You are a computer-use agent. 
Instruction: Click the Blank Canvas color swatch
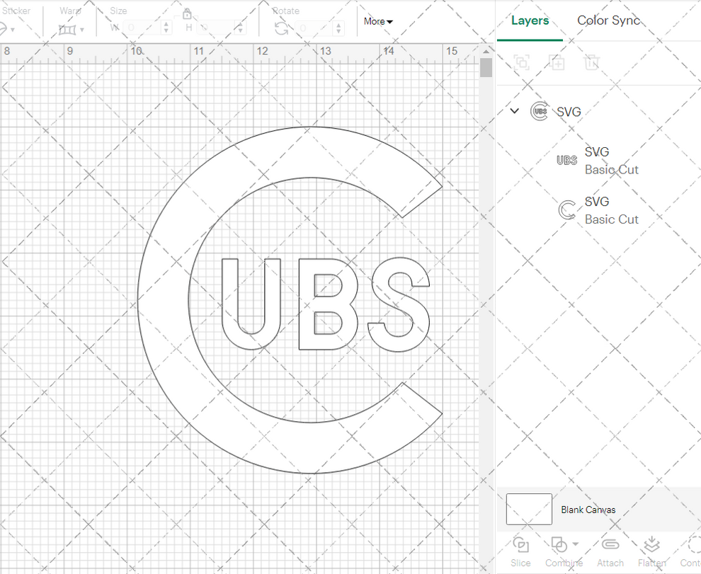click(528, 509)
